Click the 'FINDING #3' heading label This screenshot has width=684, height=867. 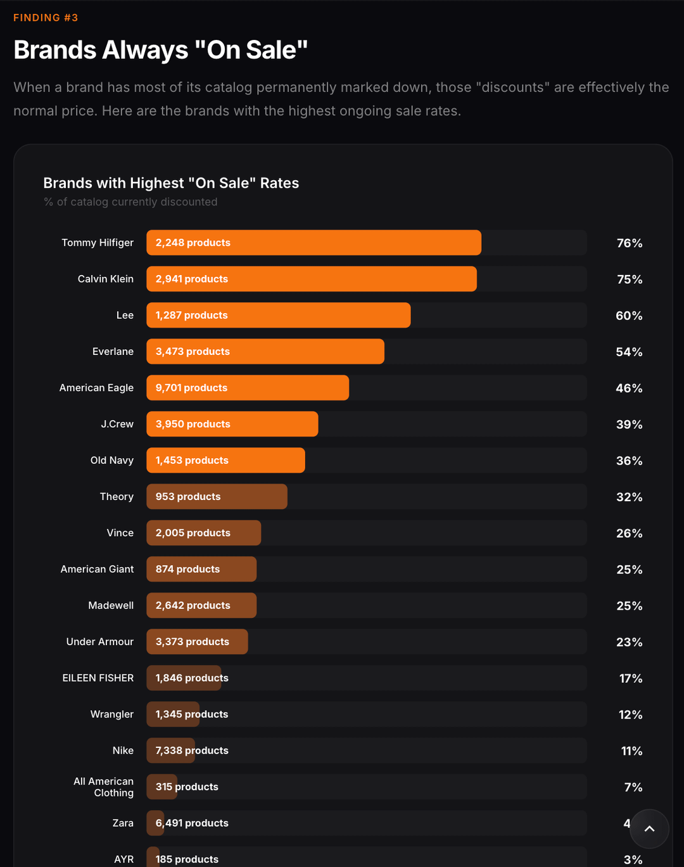tap(46, 18)
